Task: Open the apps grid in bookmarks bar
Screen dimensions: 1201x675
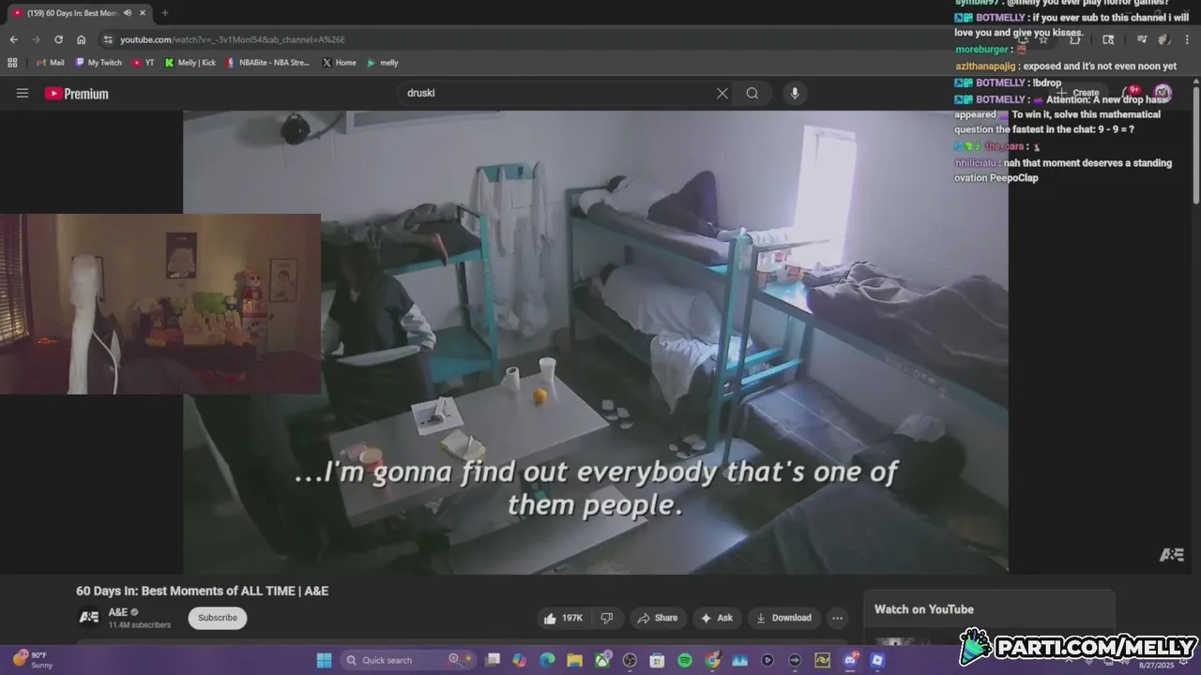Action: (12, 63)
